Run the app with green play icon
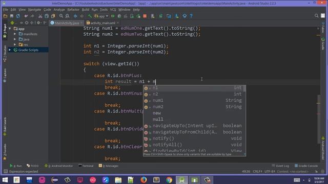This screenshot has height=184, width=328. click(x=113, y=16)
